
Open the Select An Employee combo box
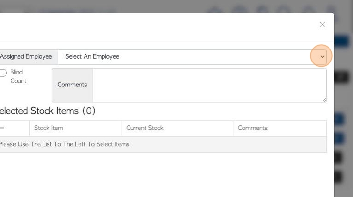point(192,57)
